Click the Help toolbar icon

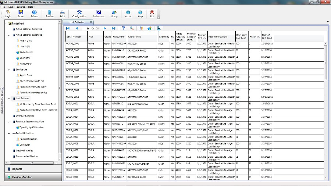pyautogui.click(x=140, y=14)
